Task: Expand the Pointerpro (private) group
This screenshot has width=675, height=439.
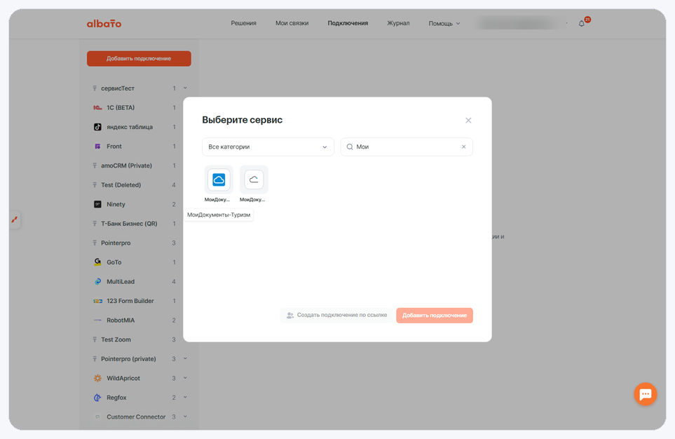Action: coord(185,359)
